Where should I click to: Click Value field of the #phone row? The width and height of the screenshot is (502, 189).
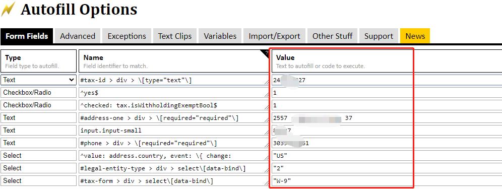tap(387, 143)
